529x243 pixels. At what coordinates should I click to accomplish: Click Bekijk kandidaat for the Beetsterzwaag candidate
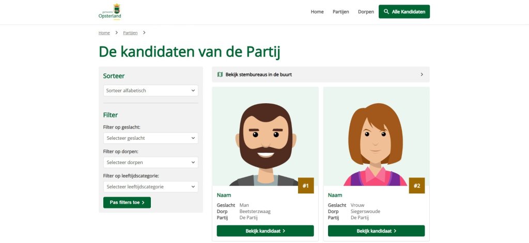[x=266, y=231]
